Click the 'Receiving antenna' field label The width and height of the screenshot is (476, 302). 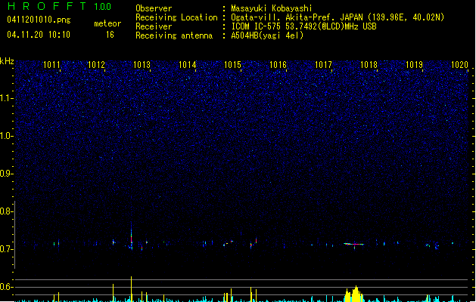click(x=174, y=35)
